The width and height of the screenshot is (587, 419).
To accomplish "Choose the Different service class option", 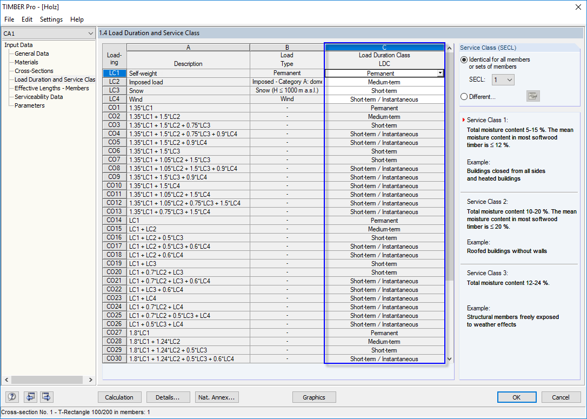I will click(464, 96).
